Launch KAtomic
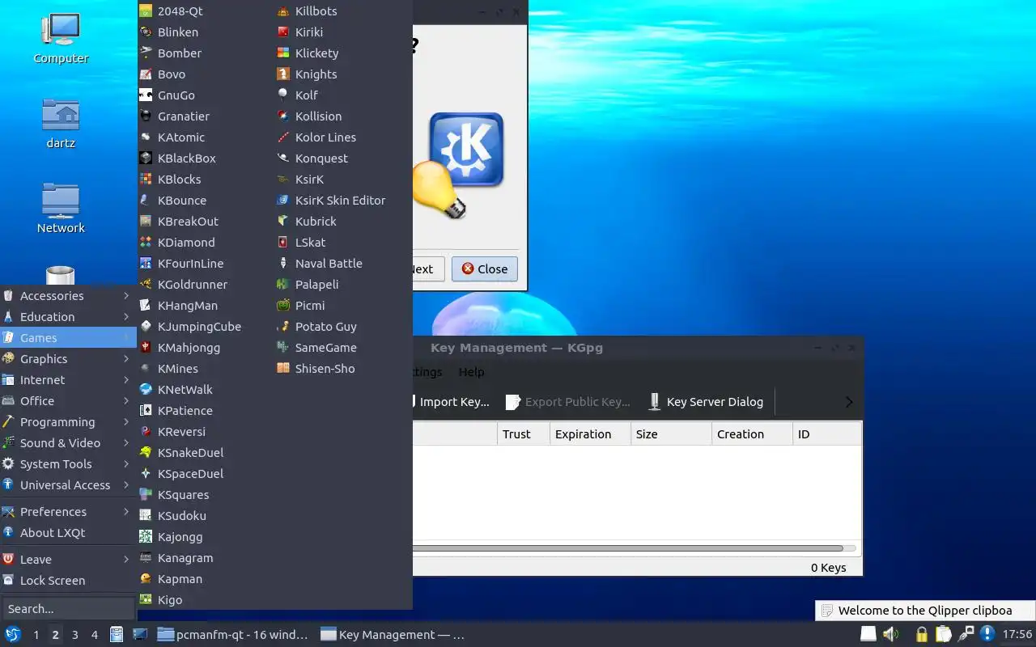Viewport: 1036px width, 647px height. (206, 137)
